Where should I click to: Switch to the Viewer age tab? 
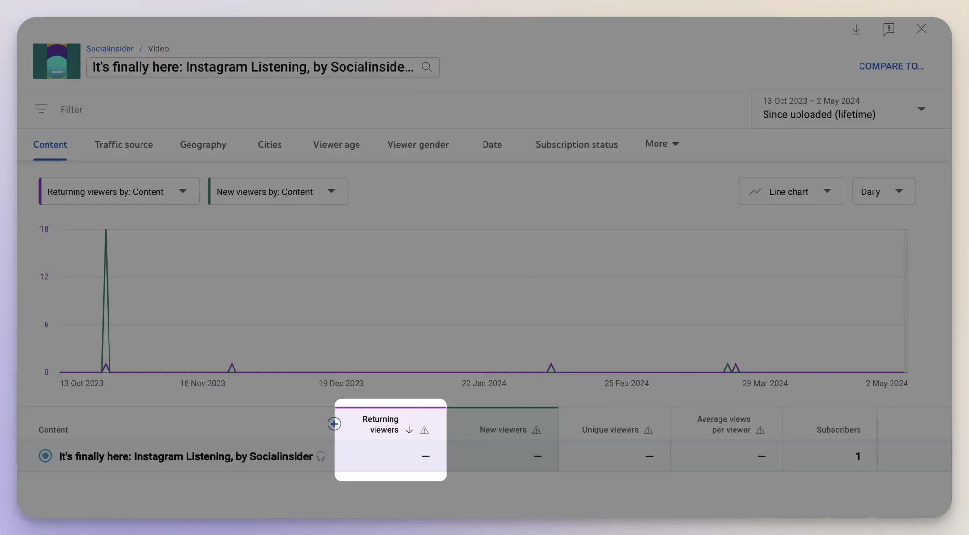coord(336,144)
